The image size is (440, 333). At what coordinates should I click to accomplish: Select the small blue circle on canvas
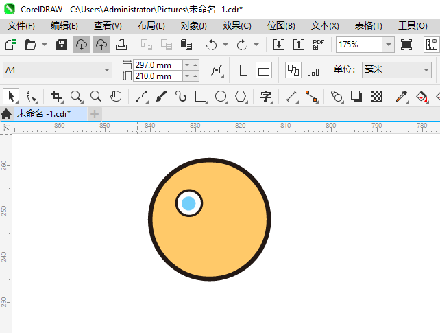pyautogui.click(x=188, y=203)
